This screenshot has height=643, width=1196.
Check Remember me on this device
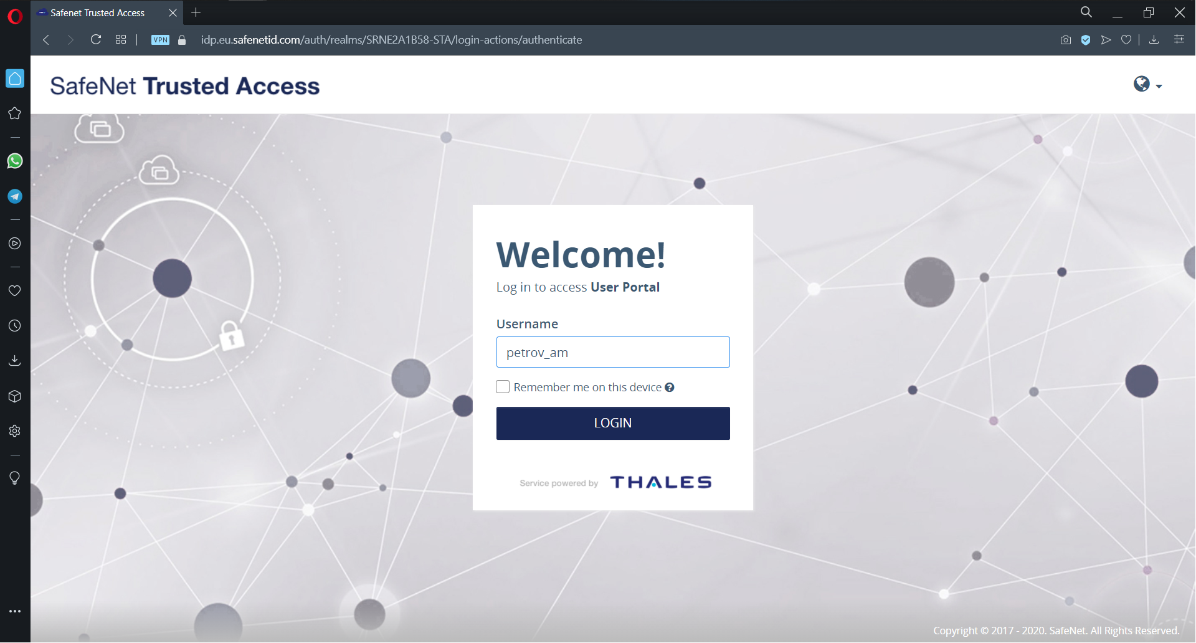(x=503, y=387)
